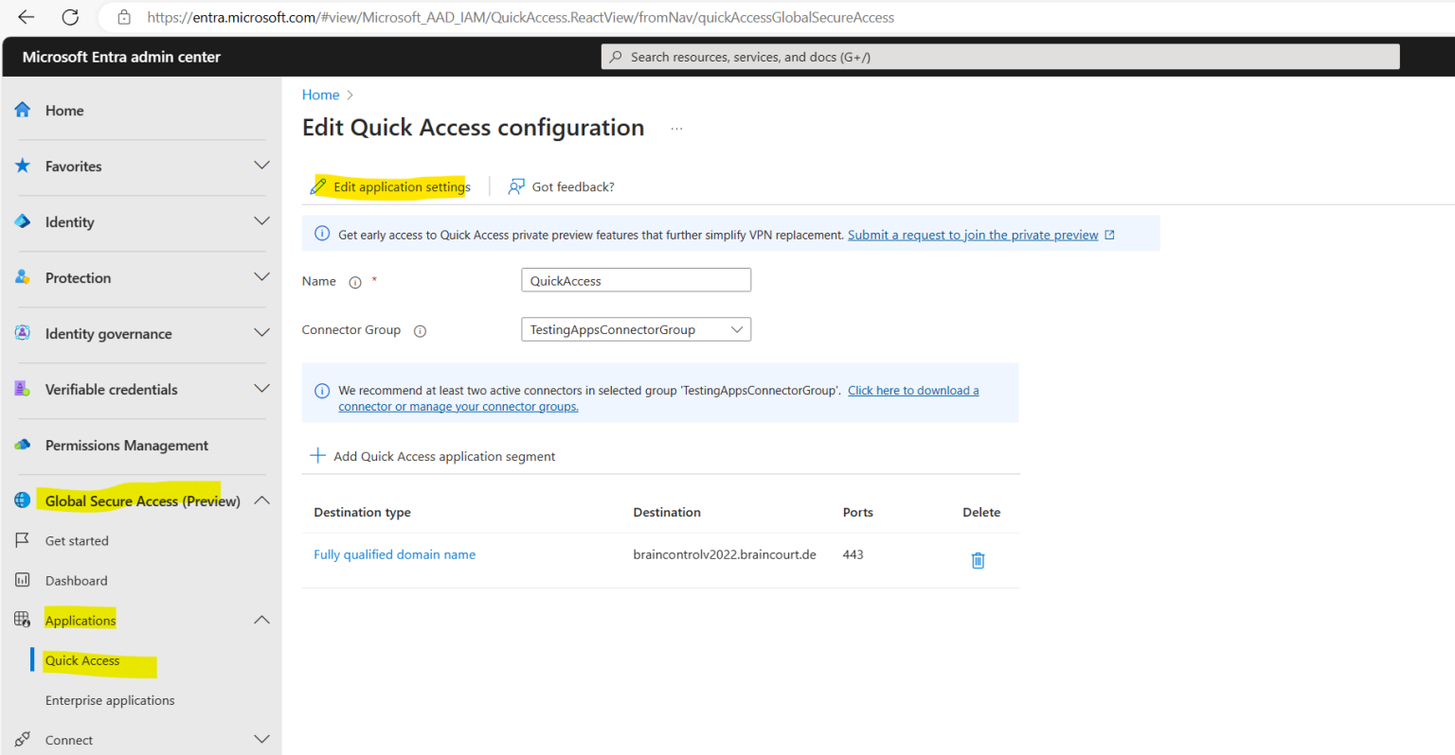Open Enterprise applications from the sidebar
The height and width of the screenshot is (755, 1455).
(110, 699)
